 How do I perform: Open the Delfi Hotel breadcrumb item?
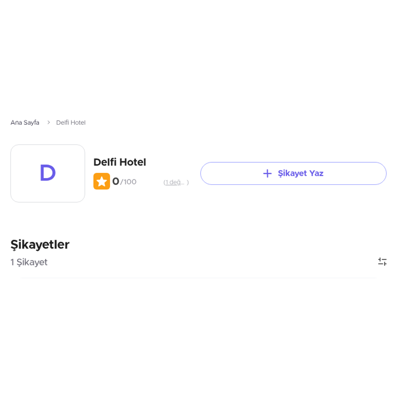(71, 122)
